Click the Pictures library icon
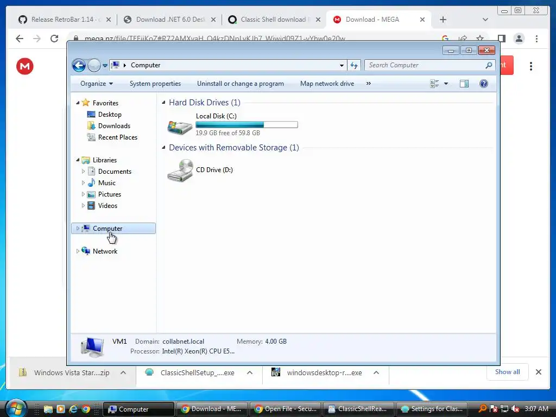The image size is (556, 417). pos(91,194)
